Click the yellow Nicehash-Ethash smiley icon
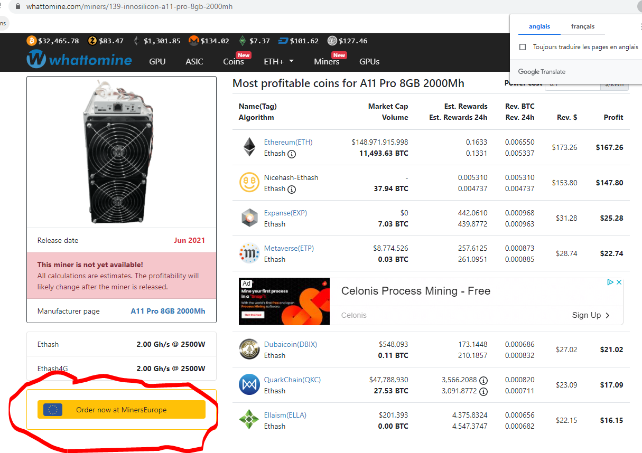The width and height of the screenshot is (642, 453). tap(249, 183)
